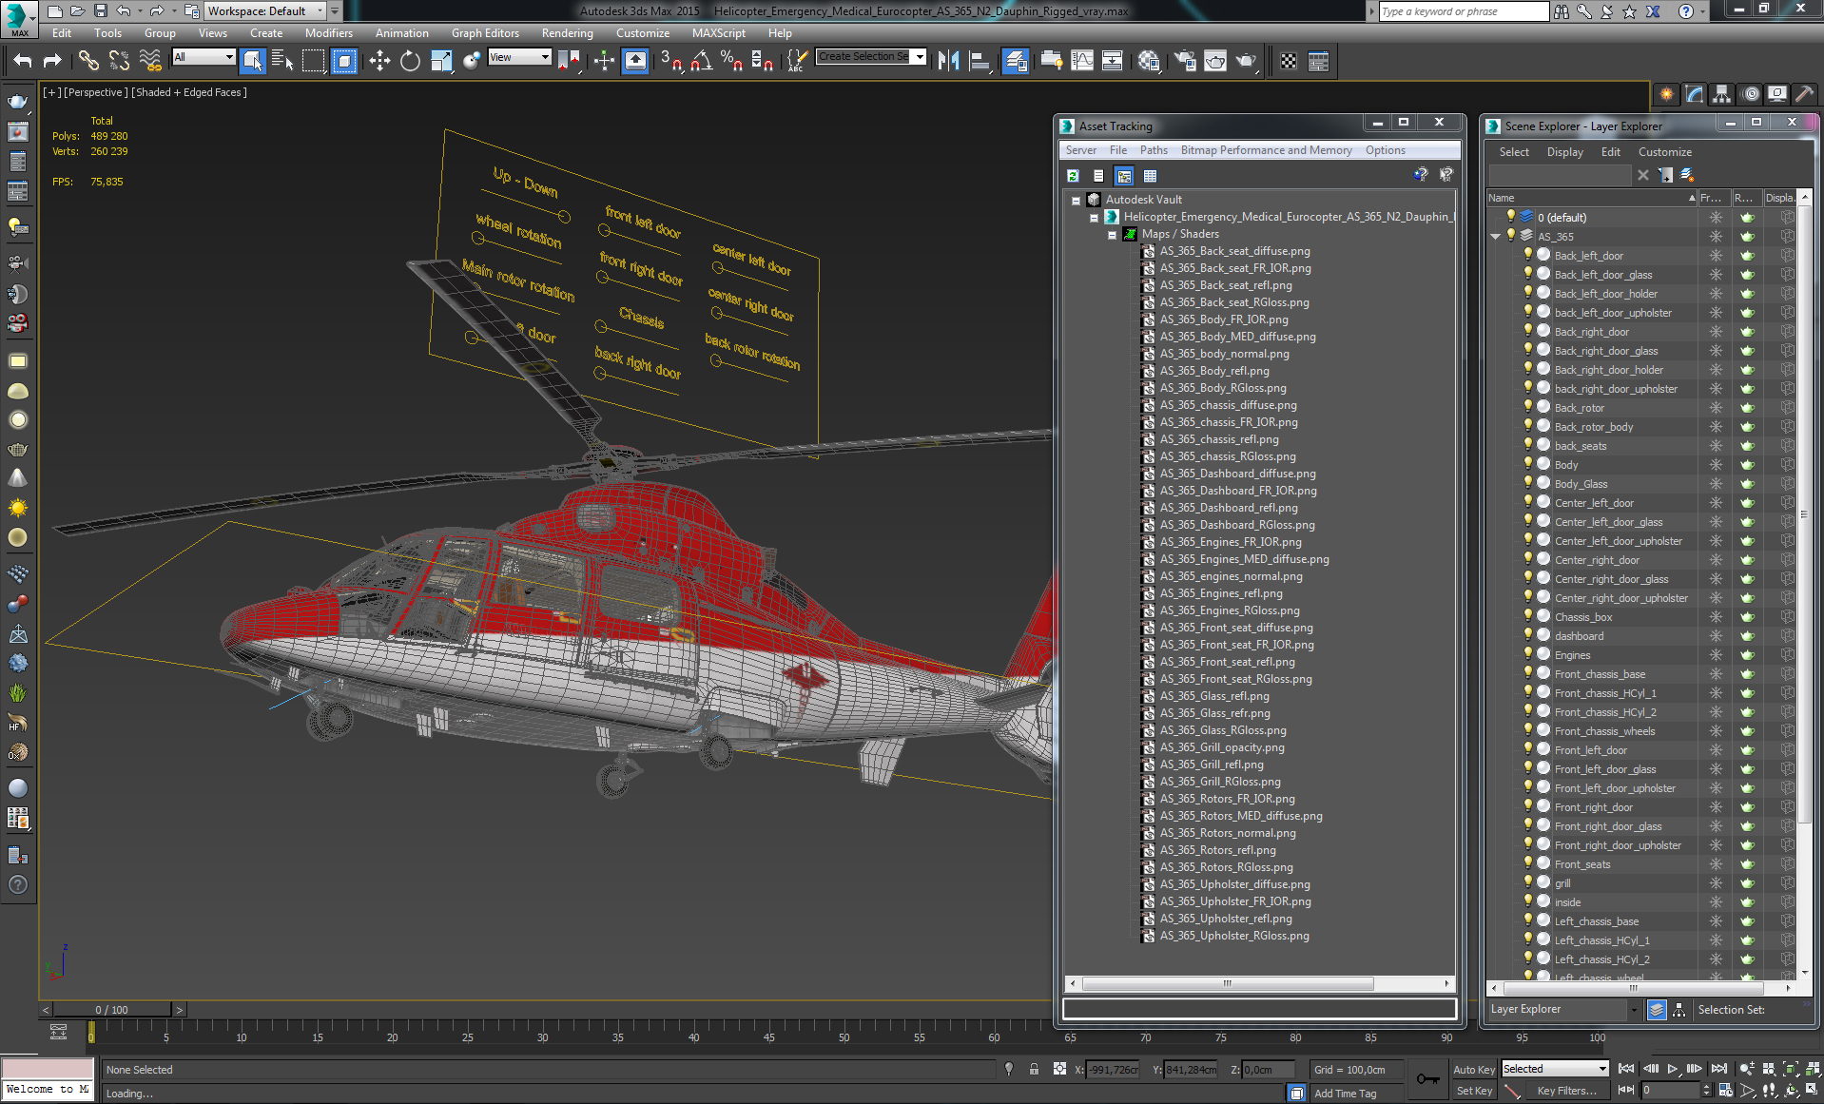The height and width of the screenshot is (1104, 1824).
Task: Open the Rendering menu
Action: pos(567,33)
